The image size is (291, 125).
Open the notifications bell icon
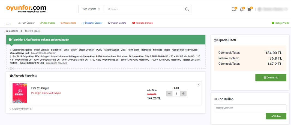(242, 10)
